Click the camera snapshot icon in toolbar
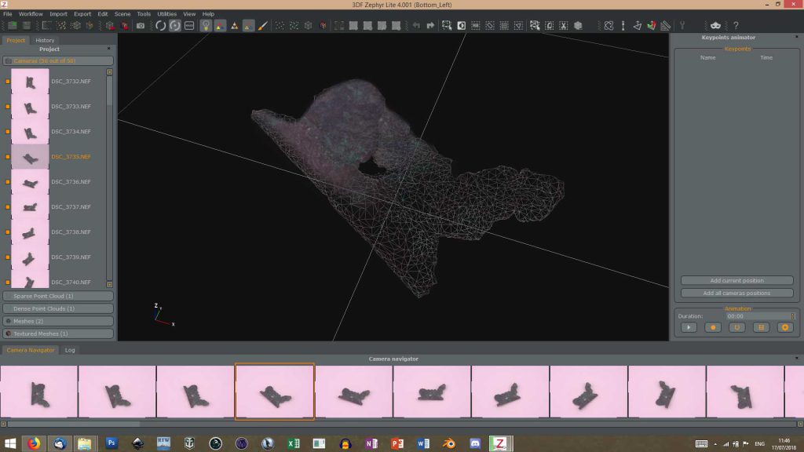 pyautogui.click(x=140, y=26)
